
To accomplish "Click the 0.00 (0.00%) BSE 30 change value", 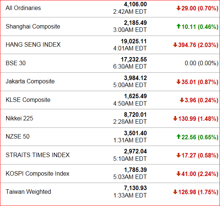I will pos(201,63).
